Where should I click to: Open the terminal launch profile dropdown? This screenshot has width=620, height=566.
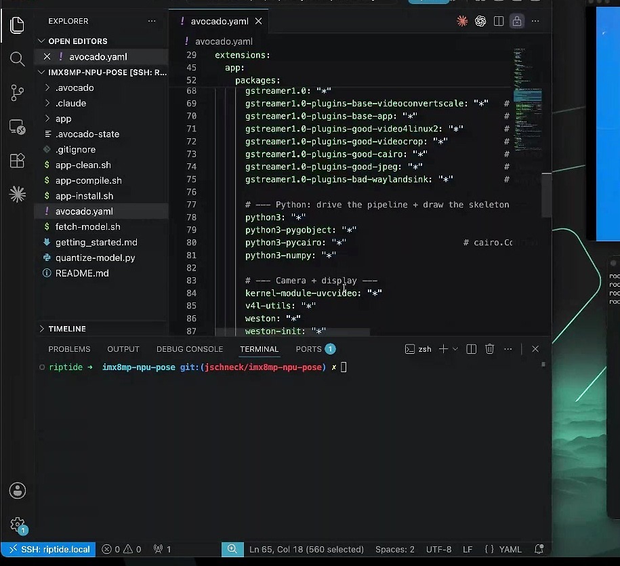[455, 349]
